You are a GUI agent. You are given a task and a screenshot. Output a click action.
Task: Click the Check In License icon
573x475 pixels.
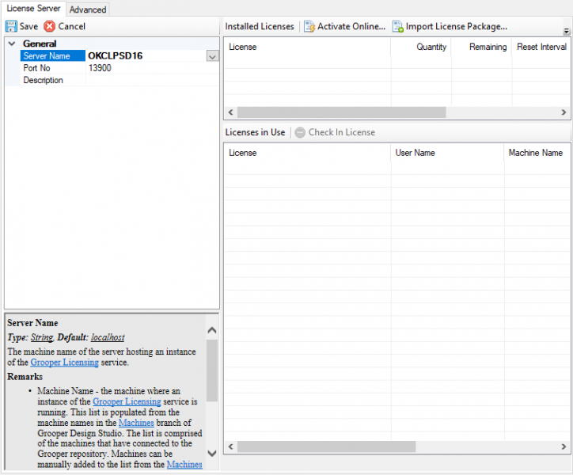(x=300, y=132)
